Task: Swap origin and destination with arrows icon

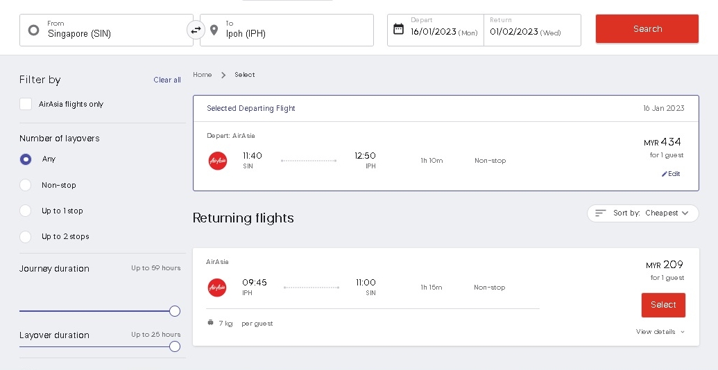Action: [x=196, y=30]
